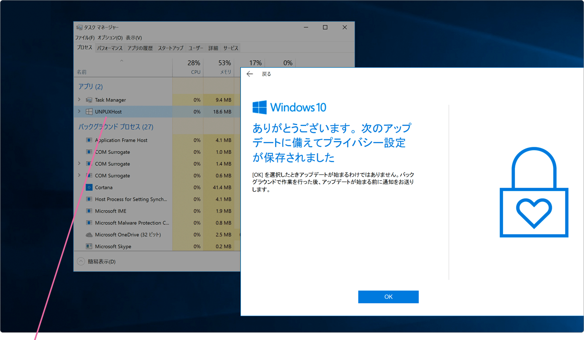Screen dimensions: 584x340
Task: Click Task Manager's 9.4 MB memory value
Action: coord(223,100)
